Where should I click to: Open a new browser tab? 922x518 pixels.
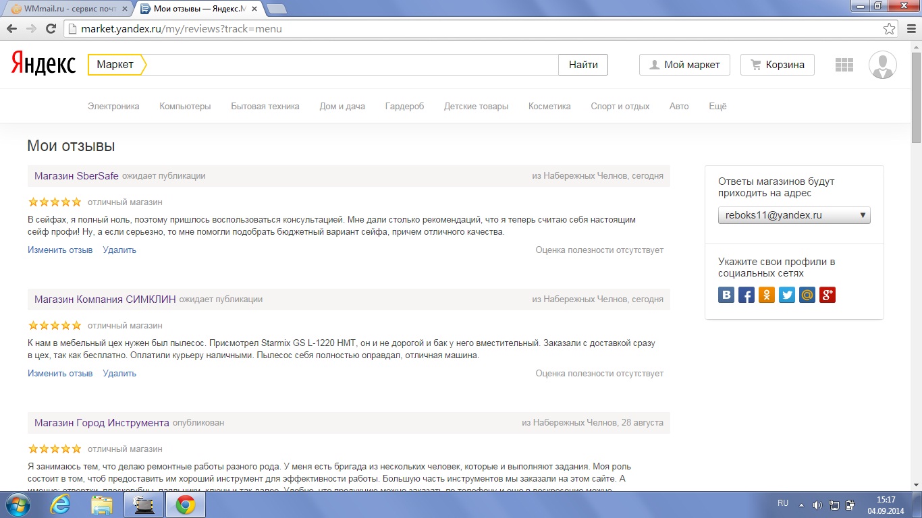[276, 9]
